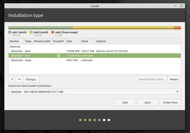The width and height of the screenshot is (190, 133).
Task: Close the Install window
Action: [181, 6]
